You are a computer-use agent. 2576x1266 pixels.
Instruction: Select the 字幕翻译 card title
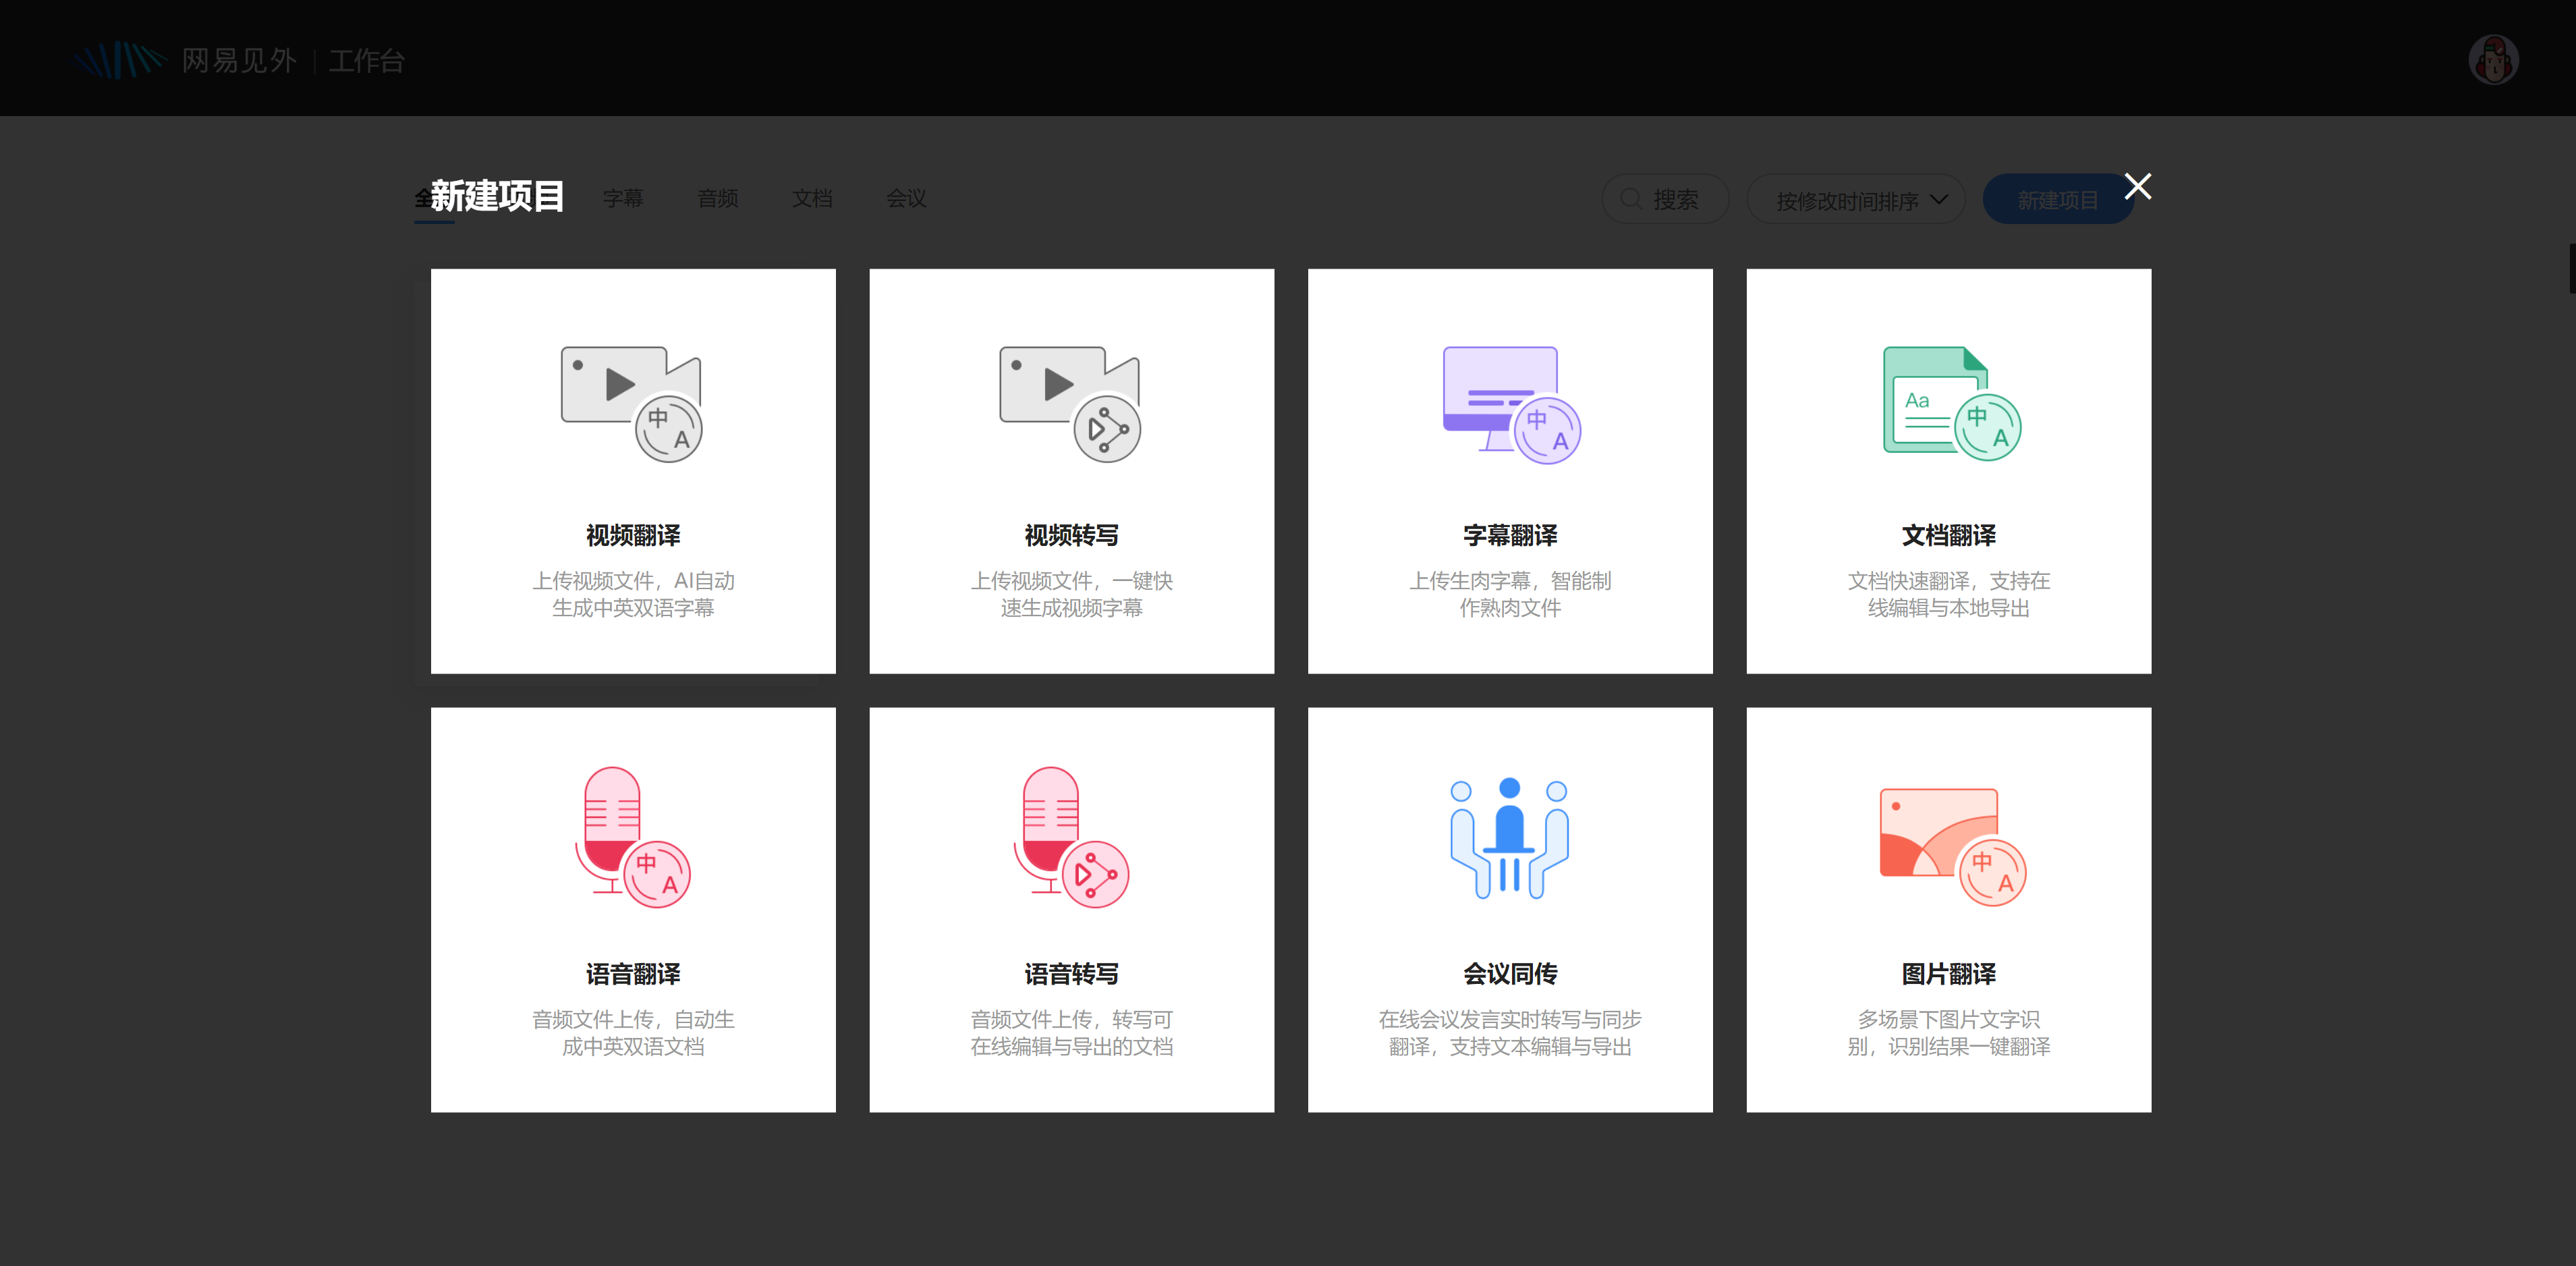tap(1510, 535)
